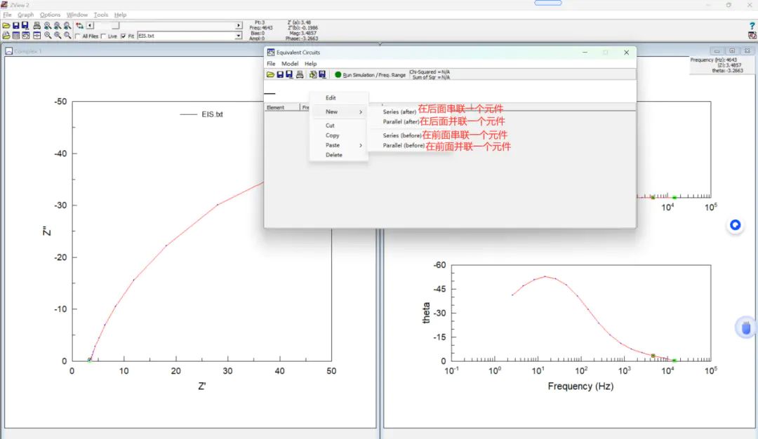Screen dimensions: 758x439
Task: Toggle the All Files checkbox
Action: tap(78, 36)
